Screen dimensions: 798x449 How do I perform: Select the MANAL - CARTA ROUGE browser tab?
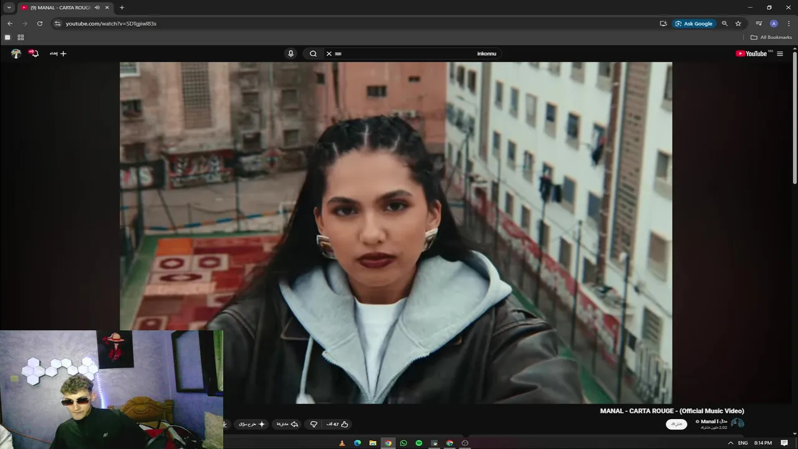(x=64, y=7)
